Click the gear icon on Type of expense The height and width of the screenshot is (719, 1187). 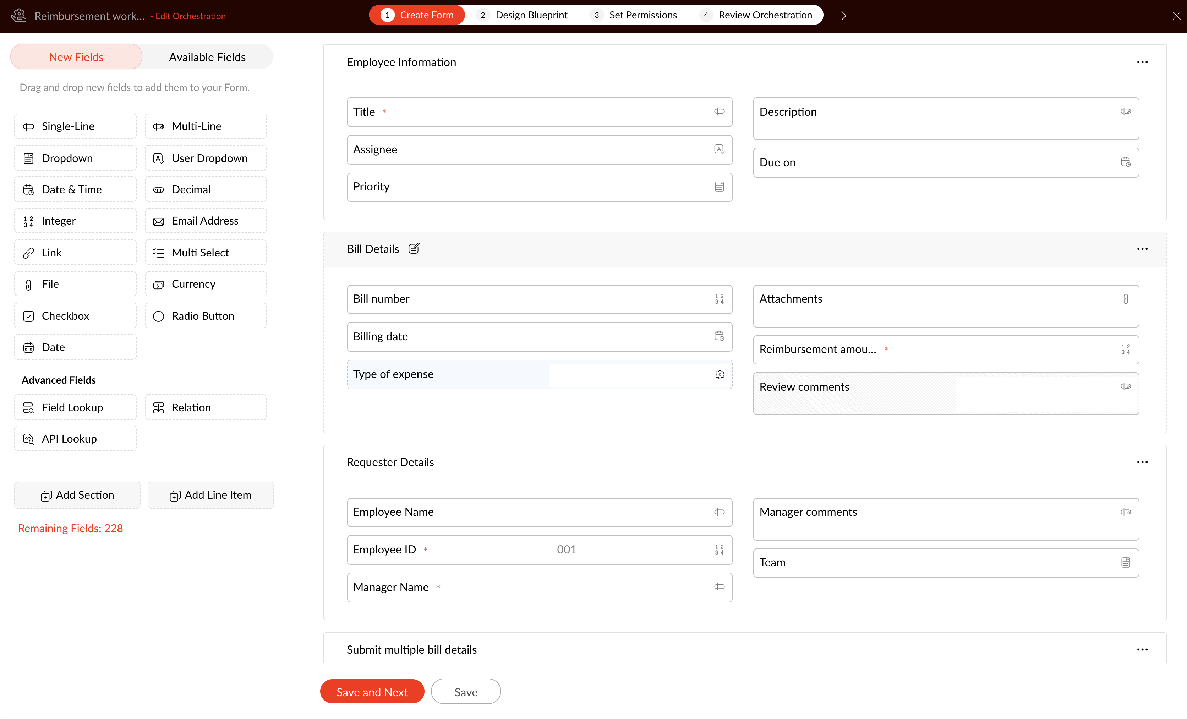click(x=719, y=375)
